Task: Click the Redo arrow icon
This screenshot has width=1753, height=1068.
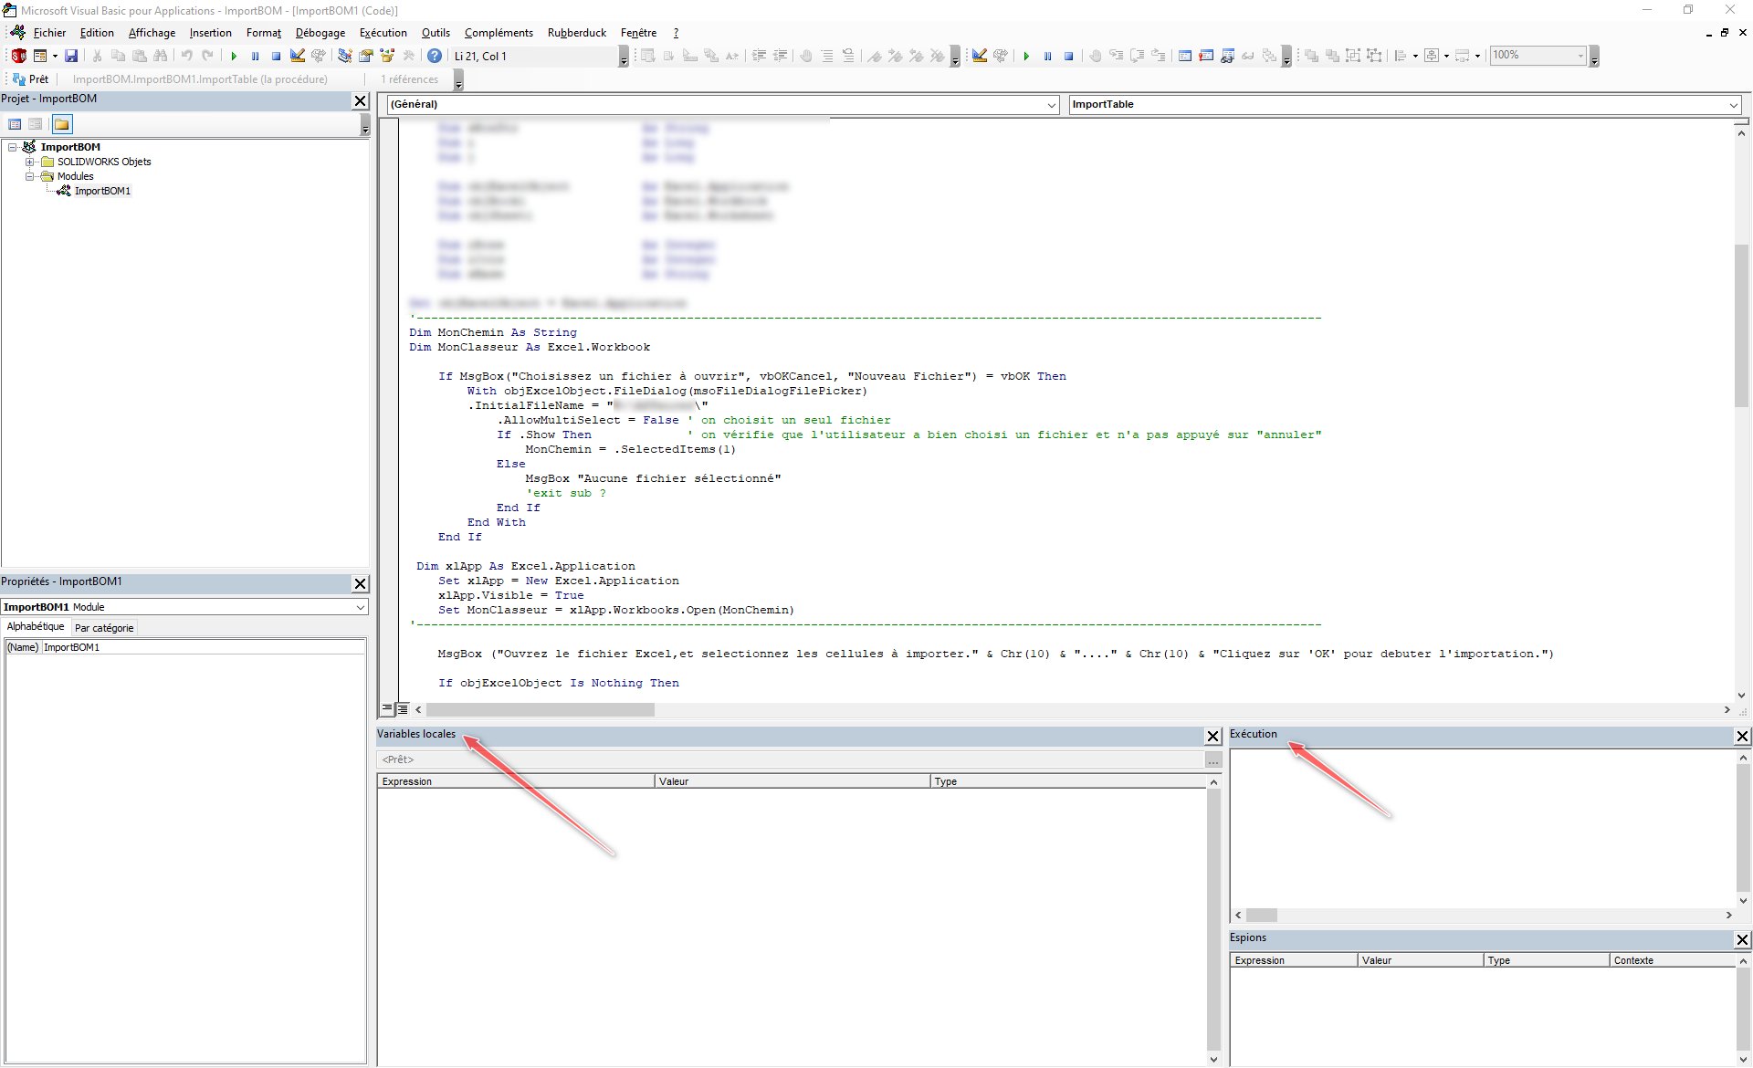Action: click(x=207, y=56)
